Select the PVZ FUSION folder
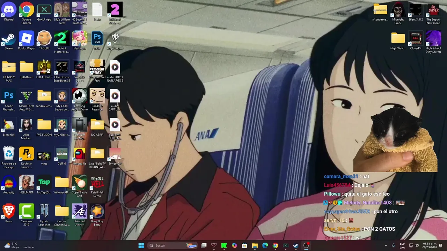 coord(44,127)
